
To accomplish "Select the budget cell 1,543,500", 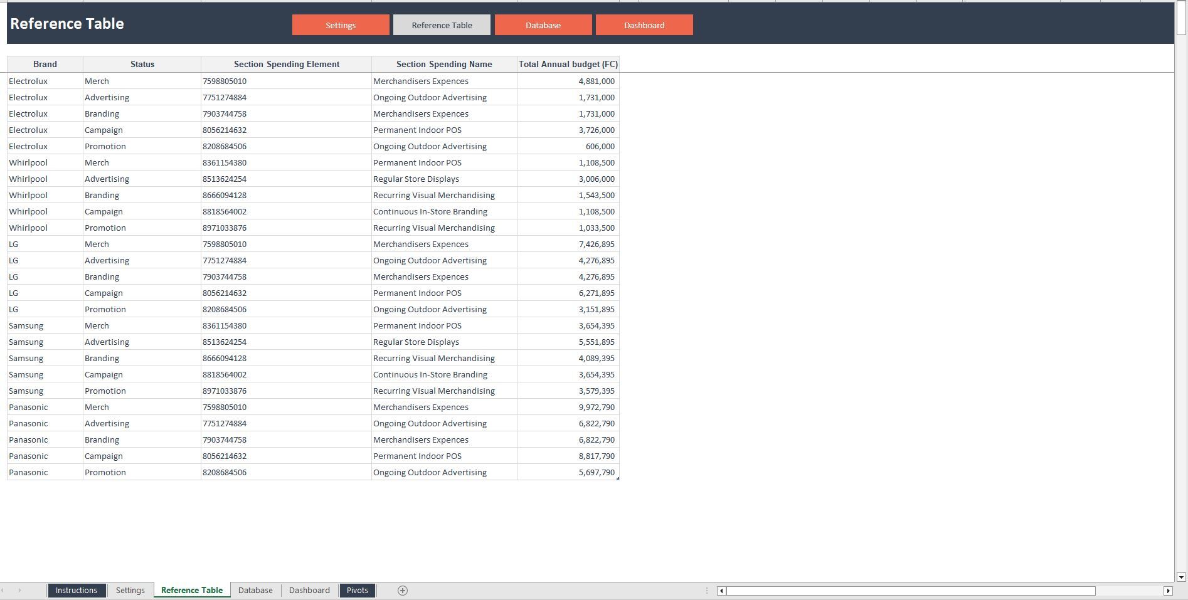I will tap(568, 195).
